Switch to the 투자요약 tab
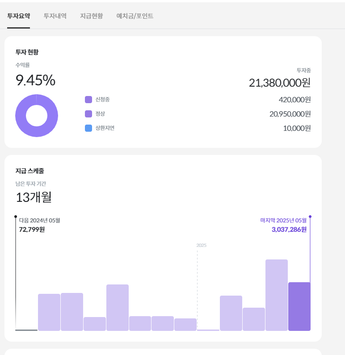This screenshot has height=355, width=345. click(x=19, y=16)
